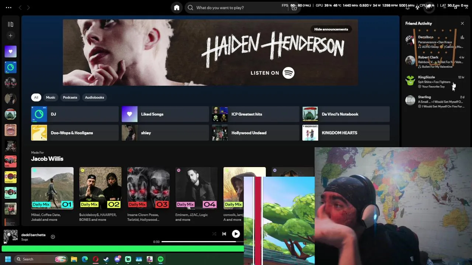The image size is (472, 265).
Task: Select the Podcasts filter chip
Action: (70, 98)
